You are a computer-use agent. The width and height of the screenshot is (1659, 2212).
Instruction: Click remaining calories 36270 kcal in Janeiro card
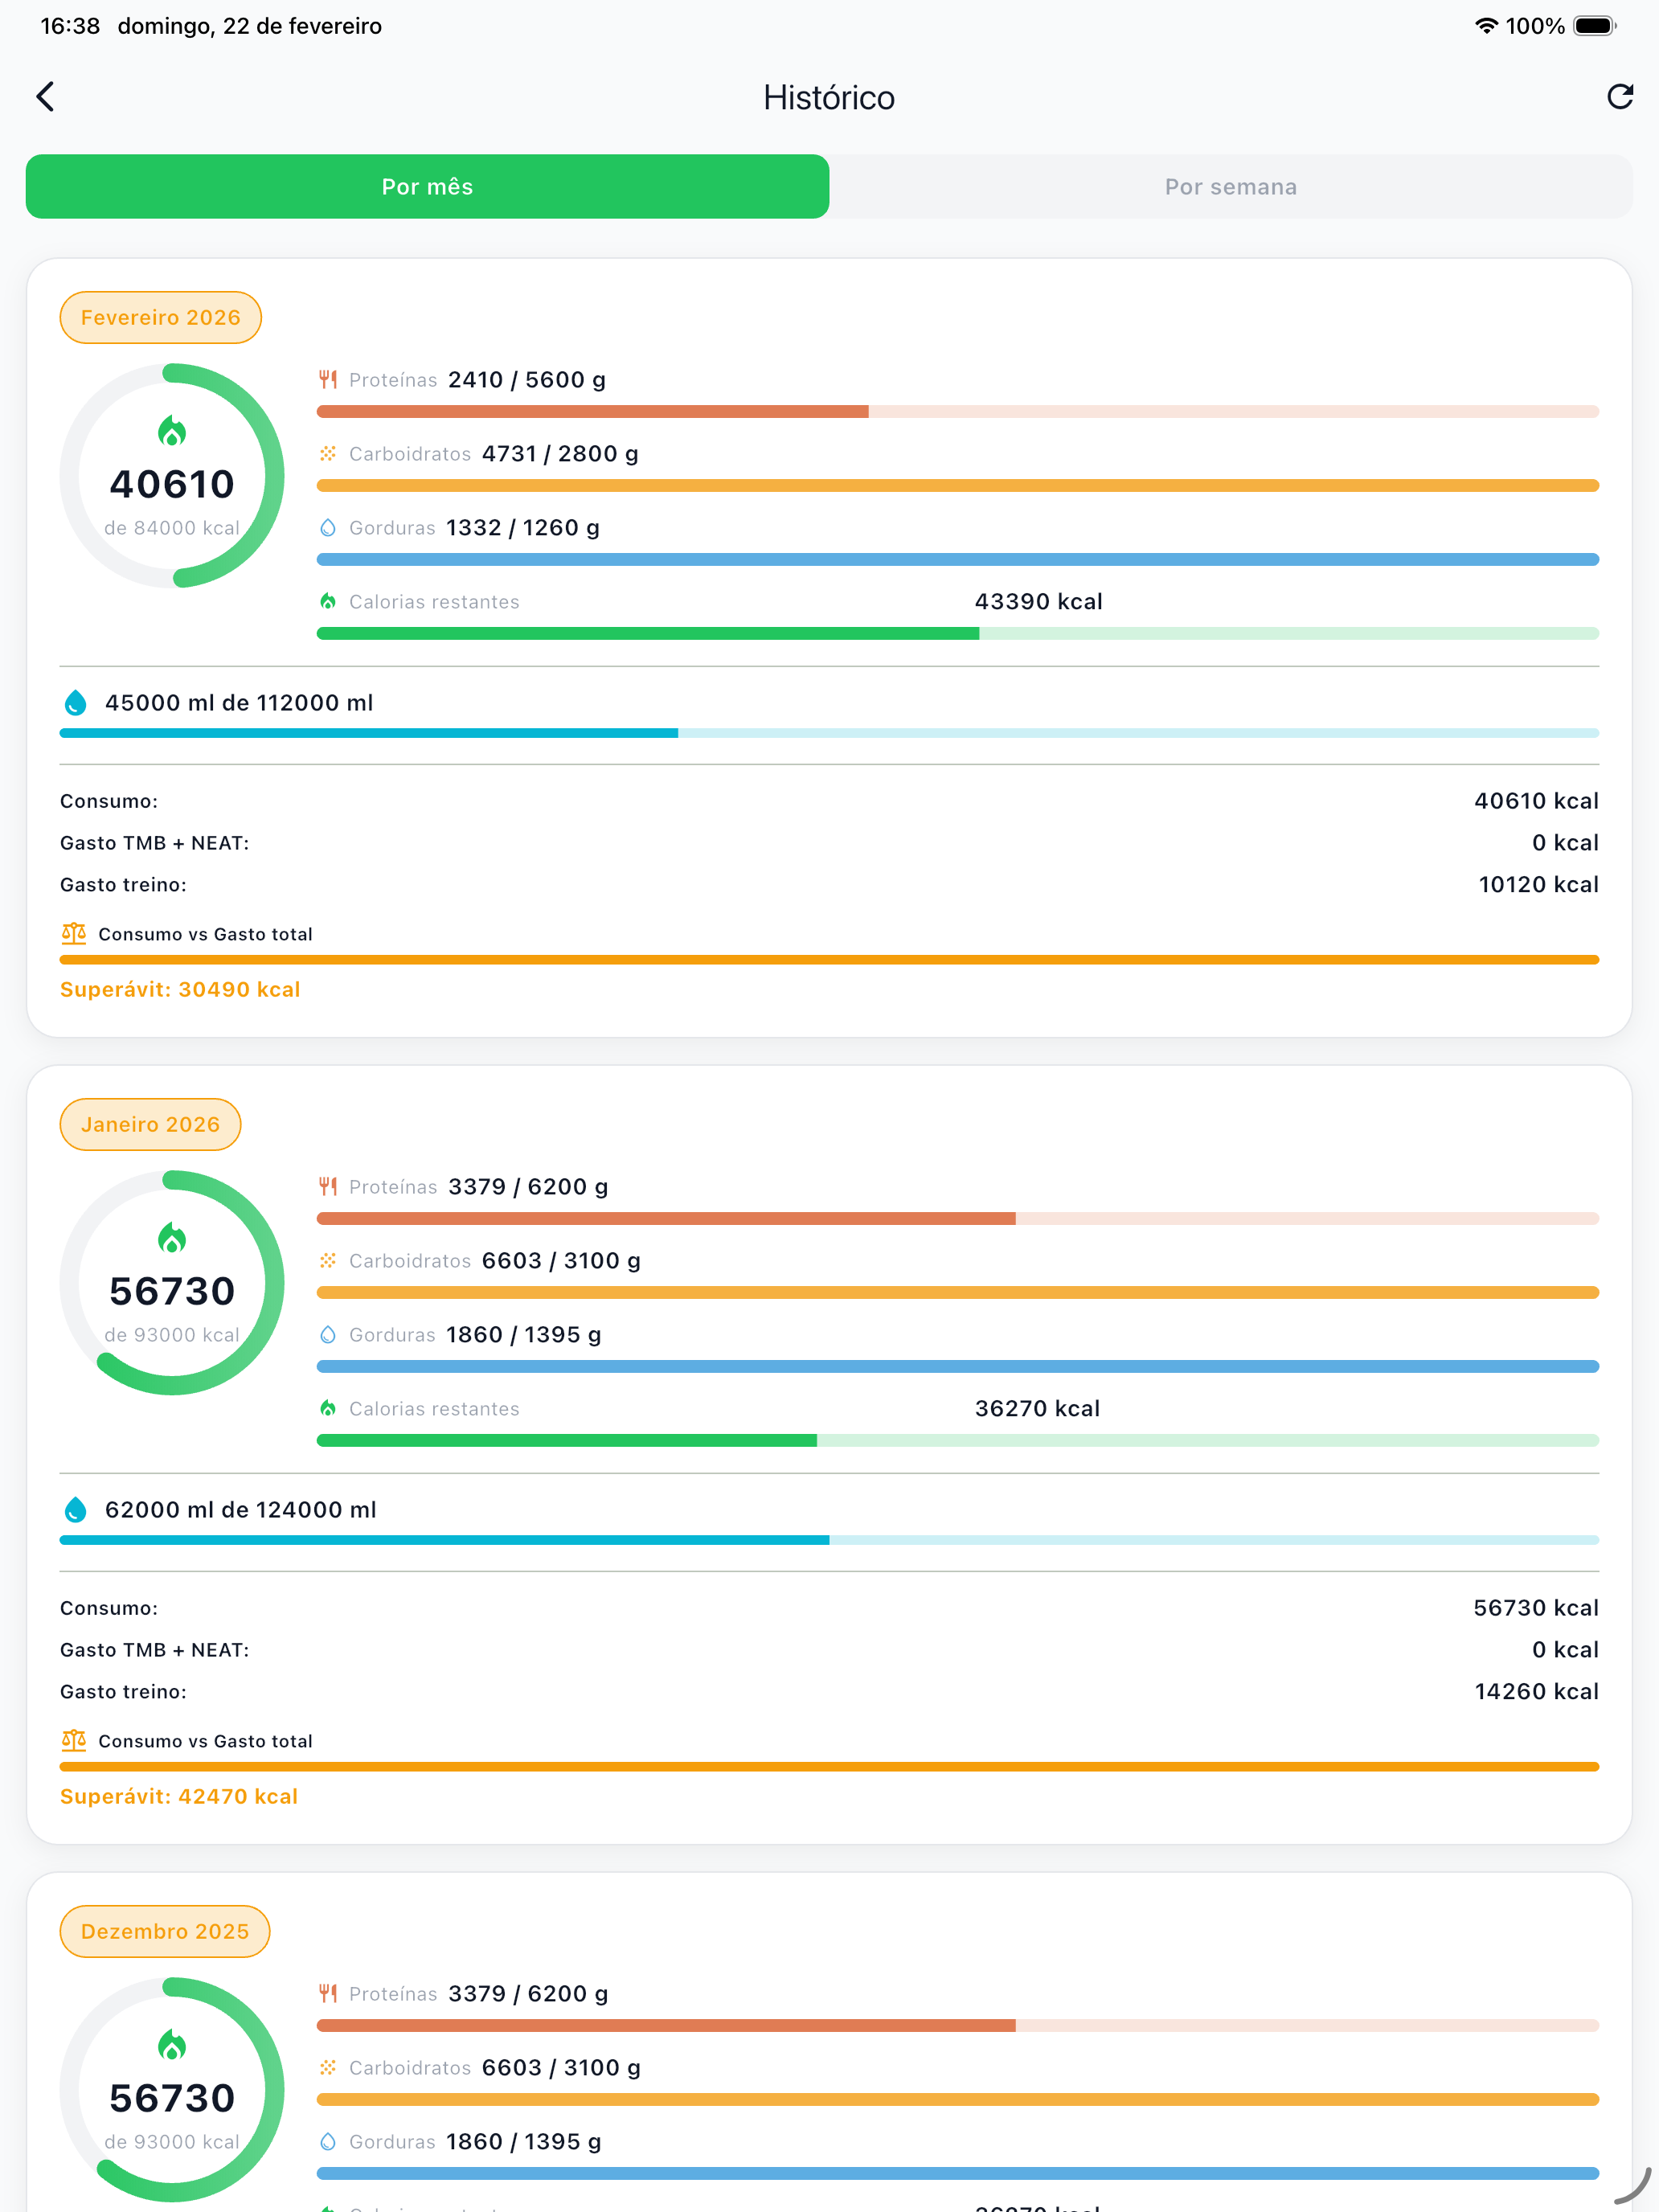(1038, 1409)
